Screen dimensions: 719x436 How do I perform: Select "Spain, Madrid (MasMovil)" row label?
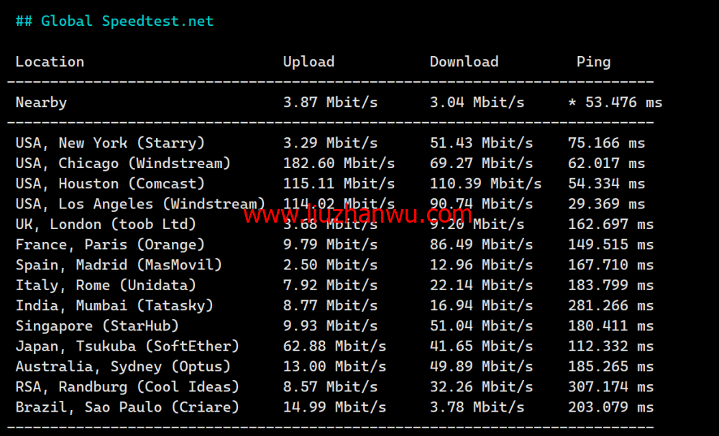pos(119,265)
